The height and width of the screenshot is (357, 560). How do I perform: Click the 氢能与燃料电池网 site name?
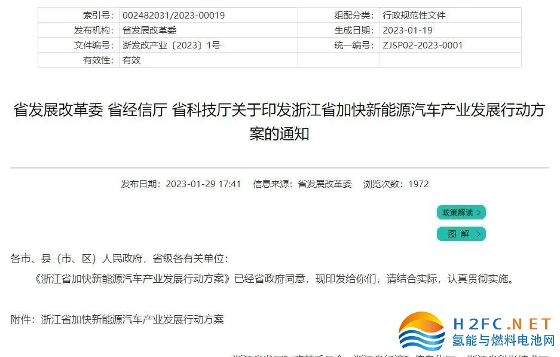503,341
